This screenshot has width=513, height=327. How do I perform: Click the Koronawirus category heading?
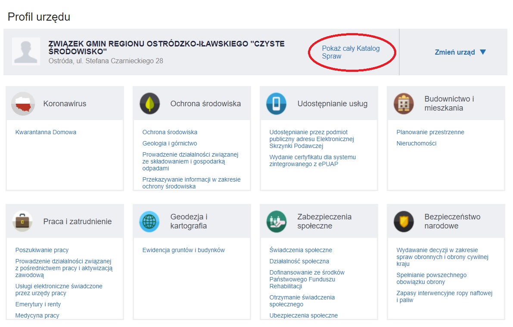tap(65, 104)
